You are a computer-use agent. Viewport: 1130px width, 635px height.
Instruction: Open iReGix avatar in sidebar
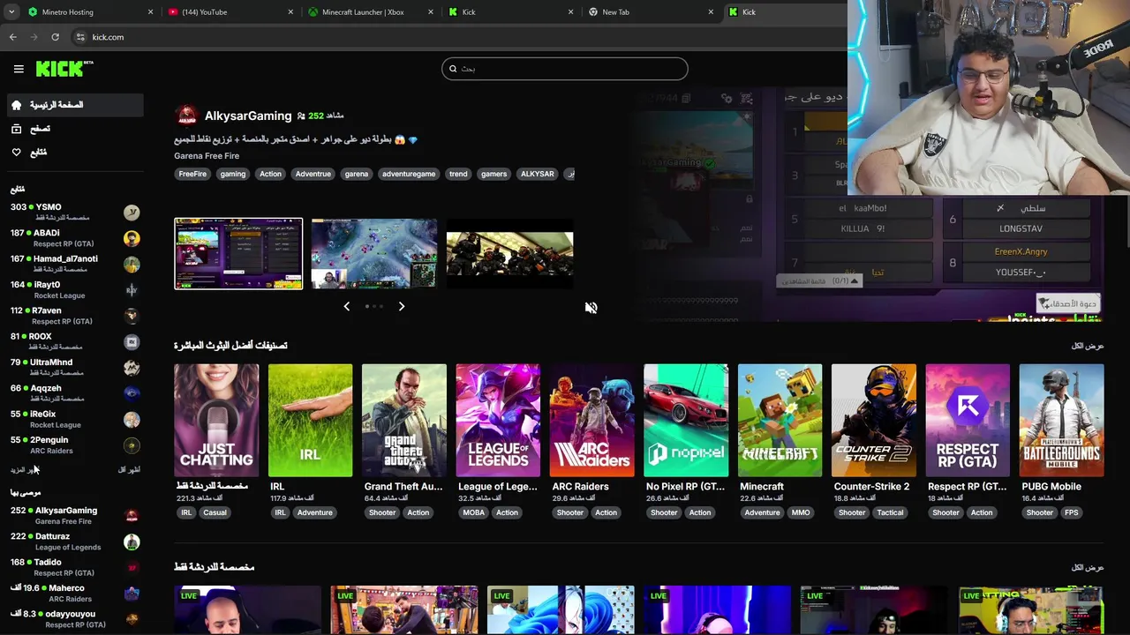[132, 419]
